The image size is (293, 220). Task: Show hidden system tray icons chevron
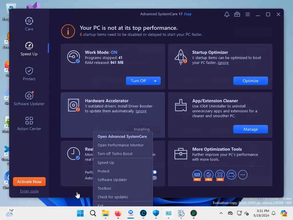221,213
